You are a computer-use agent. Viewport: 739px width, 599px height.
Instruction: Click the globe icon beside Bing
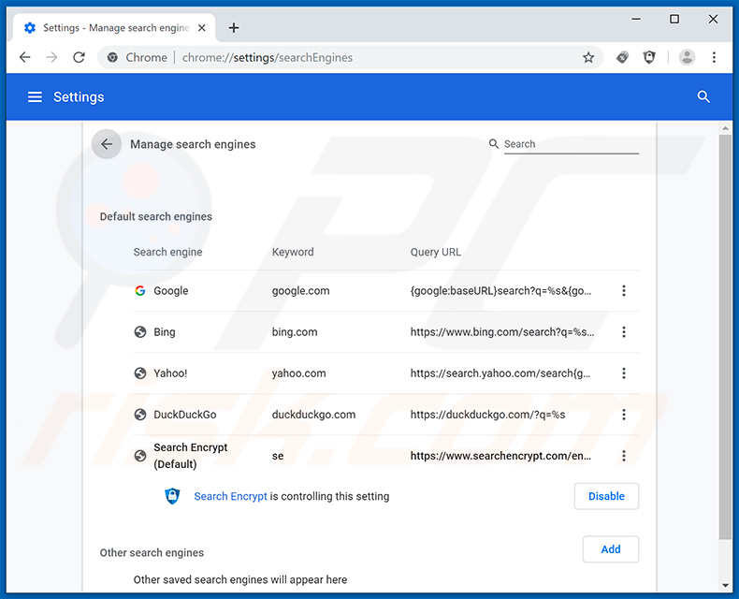(140, 332)
